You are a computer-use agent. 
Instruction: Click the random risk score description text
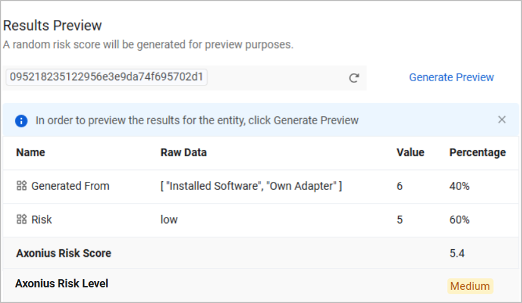[x=148, y=44]
